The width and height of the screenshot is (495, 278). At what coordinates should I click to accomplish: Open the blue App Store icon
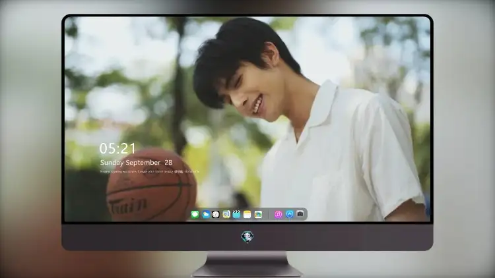[x=290, y=214]
